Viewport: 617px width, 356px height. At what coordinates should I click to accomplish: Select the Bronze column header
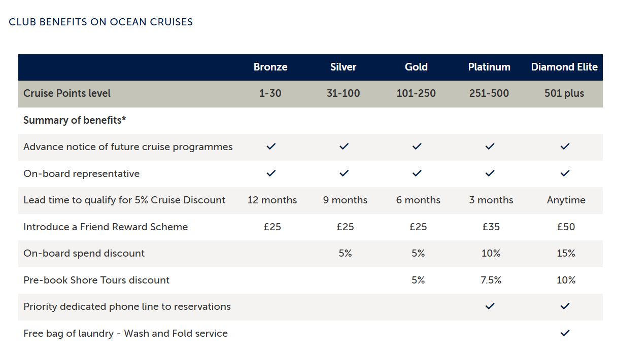click(x=270, y=67)
